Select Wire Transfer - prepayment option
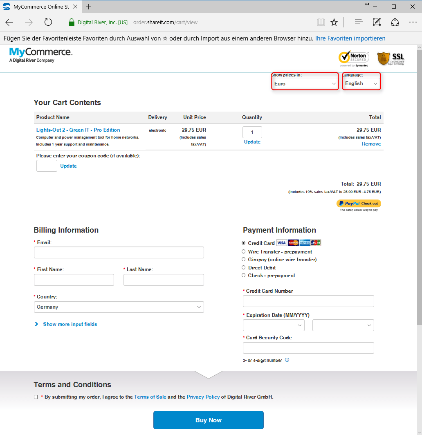Viewport: 422px width, 435px height. pos(244,251)
